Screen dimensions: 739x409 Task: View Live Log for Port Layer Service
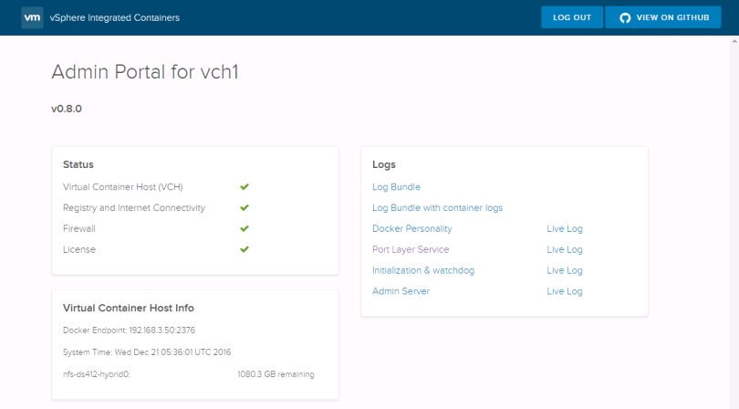coord(564,249)
